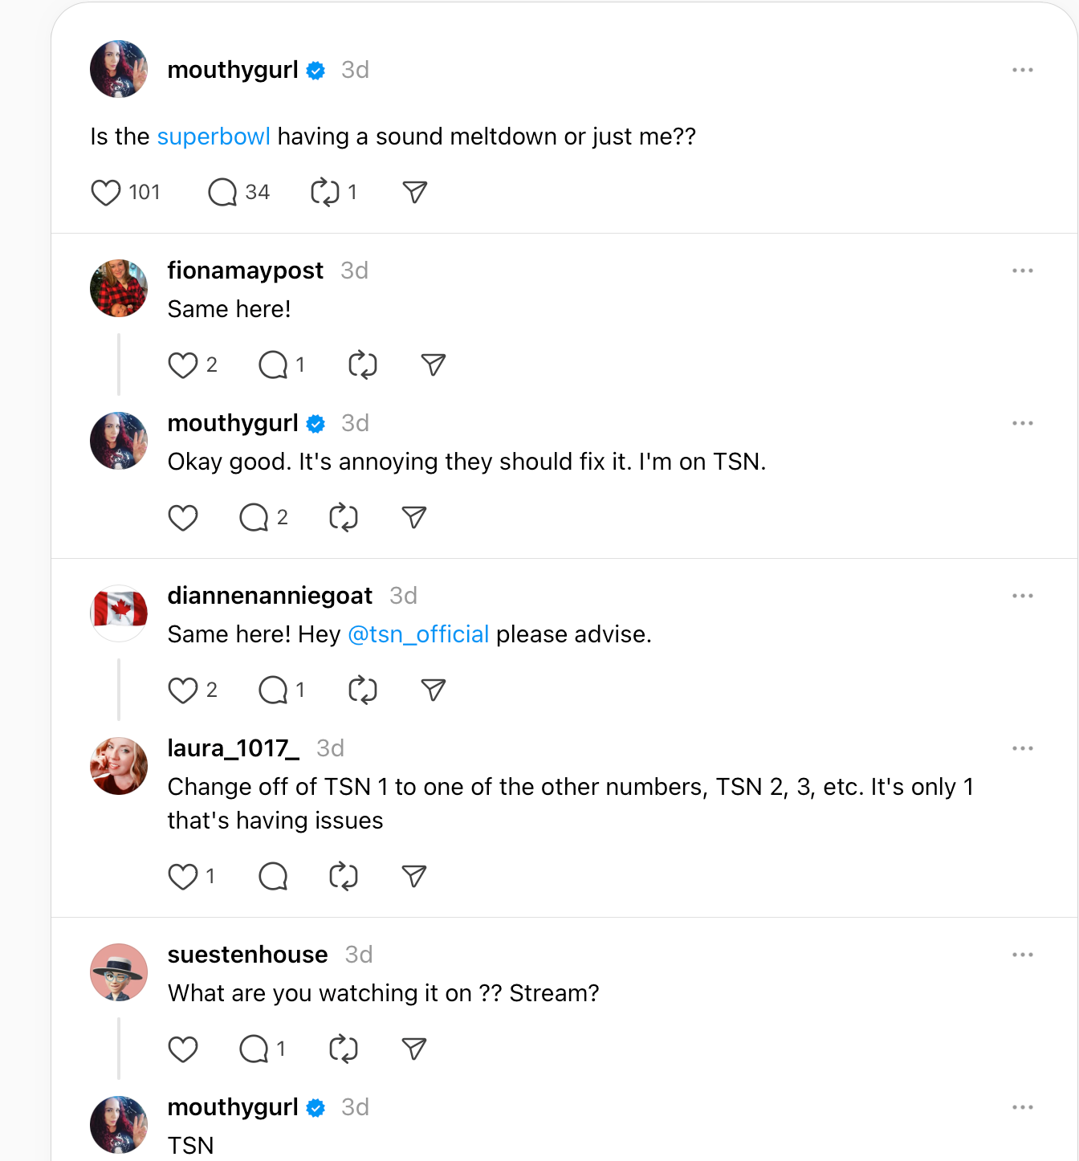This screenshot has width=1079, height=1161.
Task: Repost the superbowl sound meltdown post
Action: (325, 193)
